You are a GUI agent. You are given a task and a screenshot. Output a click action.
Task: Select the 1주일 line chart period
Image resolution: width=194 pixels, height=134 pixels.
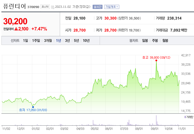(x=36, y=40)
